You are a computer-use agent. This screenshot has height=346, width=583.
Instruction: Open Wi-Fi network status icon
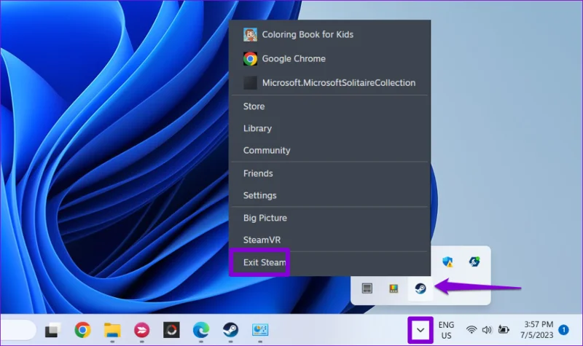(472, 330)
